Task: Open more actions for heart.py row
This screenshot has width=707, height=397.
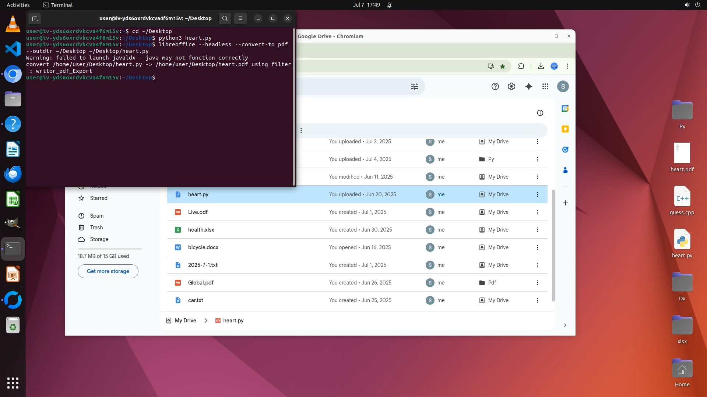Action: click(x=537, y=194)
